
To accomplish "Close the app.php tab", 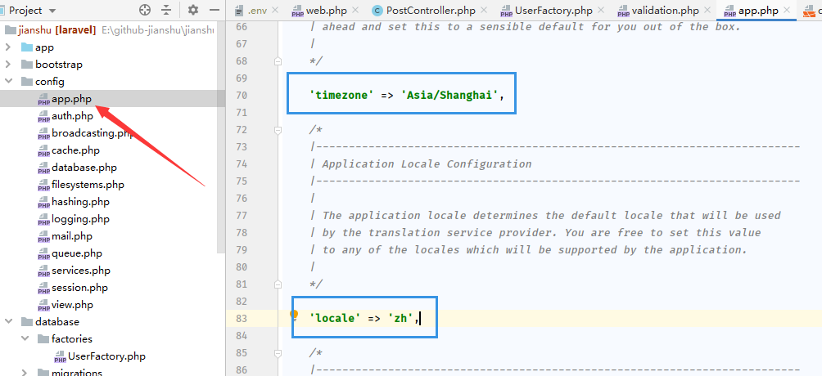I will pyautogui.click(x=788, y=10).
